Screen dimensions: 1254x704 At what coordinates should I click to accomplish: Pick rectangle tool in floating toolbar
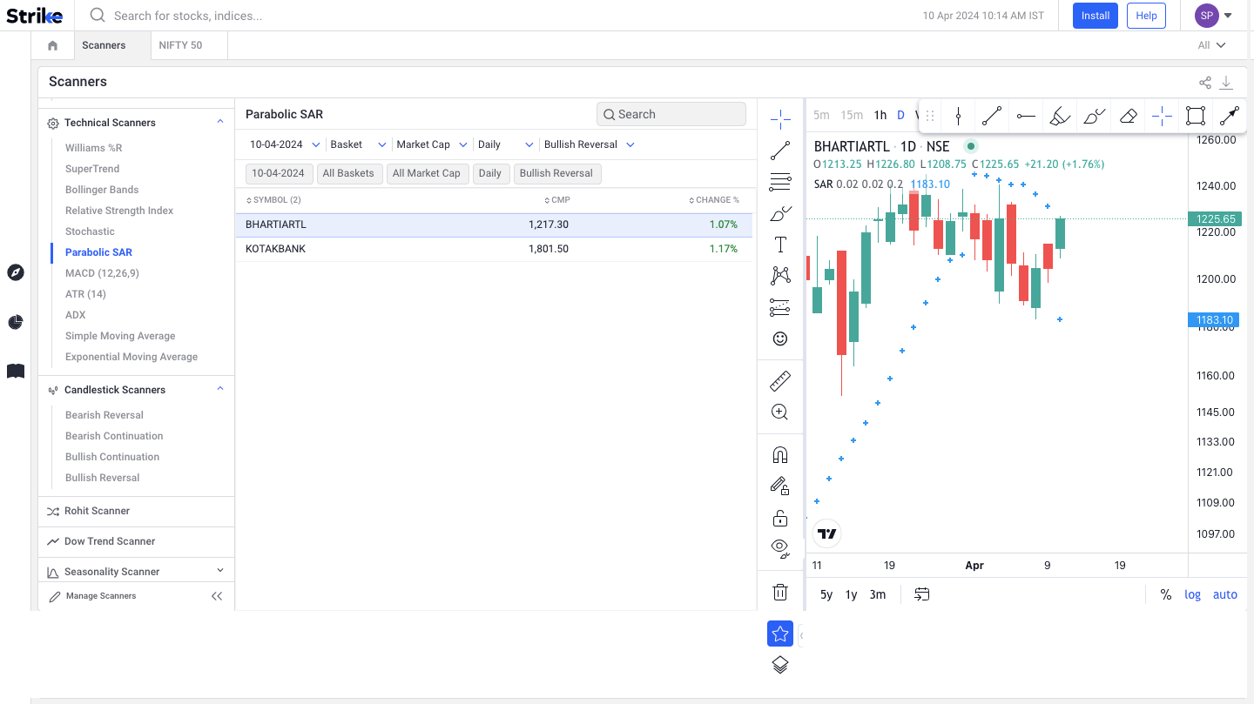point(1196,116)
